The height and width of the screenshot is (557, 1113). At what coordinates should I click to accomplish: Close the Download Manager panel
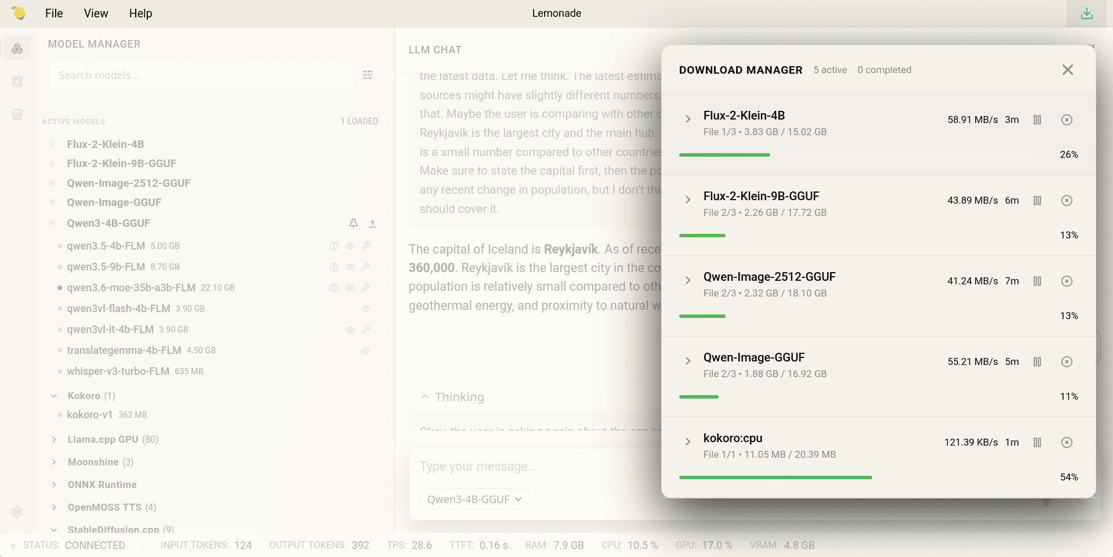(x=1067, y=70)
